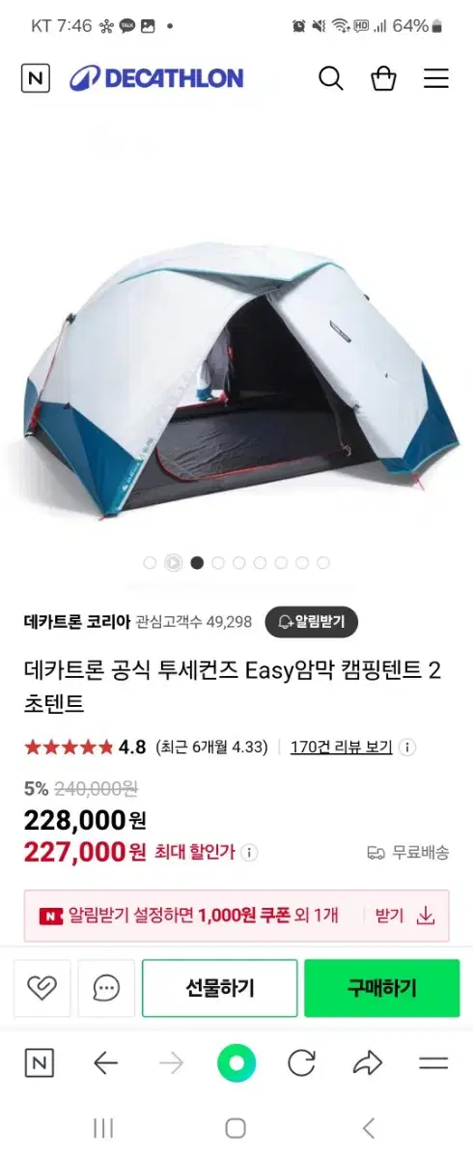
Task: Tap the Naver N logo in the header
Action: (x=36, y=78)
